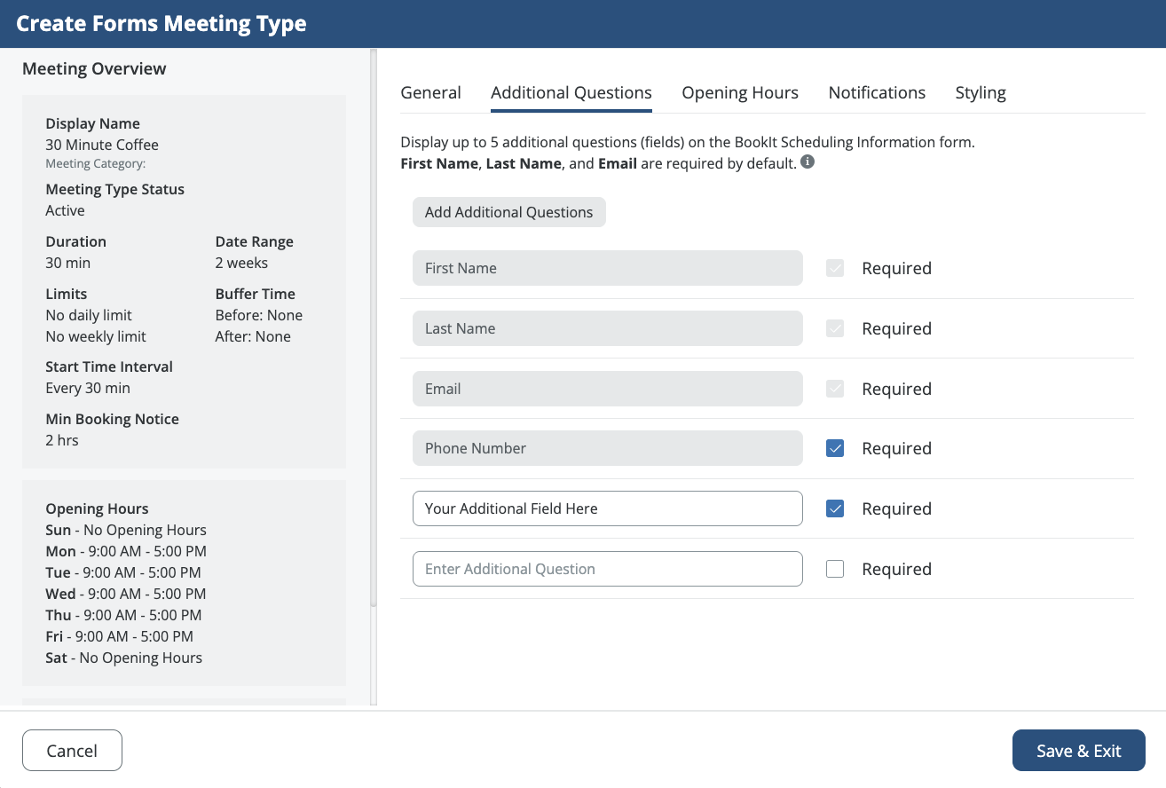Uncheck Required for Phone Number
Image resolution: width=1166 pixels, height=788 pixels.
(x=835, y=449)
